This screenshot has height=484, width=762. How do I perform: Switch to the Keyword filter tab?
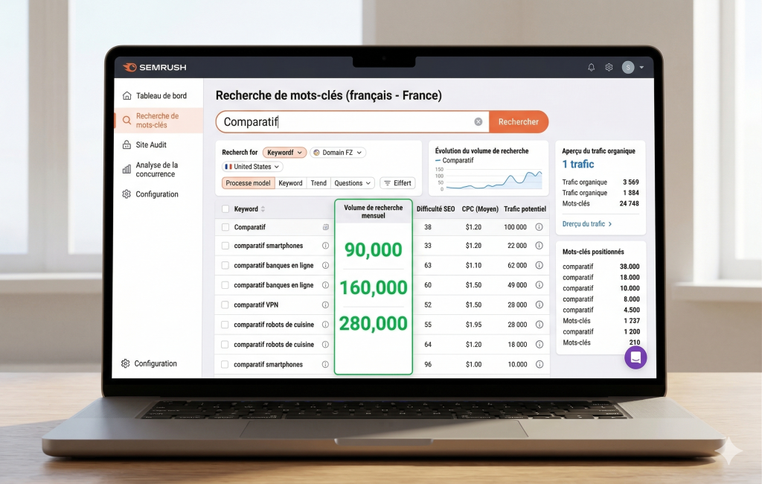click(290, 183)
